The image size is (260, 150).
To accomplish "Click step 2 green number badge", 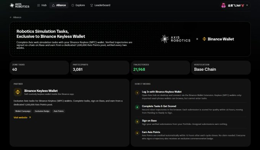I will click(x=137, y=107).
